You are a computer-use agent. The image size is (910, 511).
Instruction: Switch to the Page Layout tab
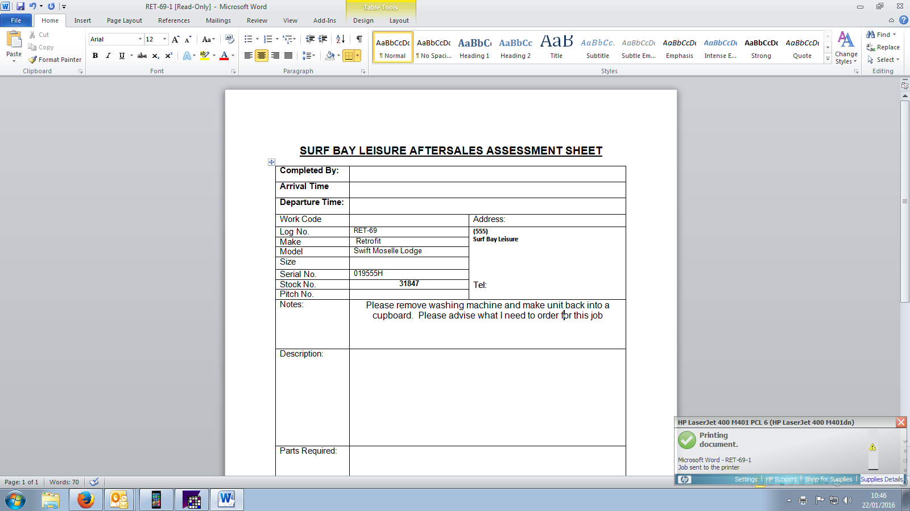pos(125,20)
